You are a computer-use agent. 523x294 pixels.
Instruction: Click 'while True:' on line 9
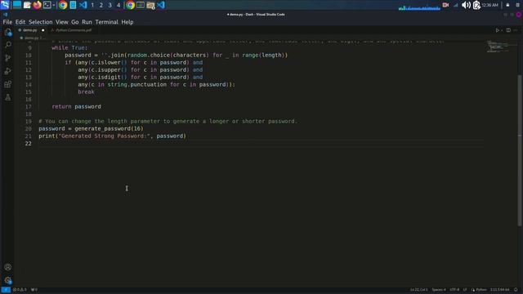[69, 48]
